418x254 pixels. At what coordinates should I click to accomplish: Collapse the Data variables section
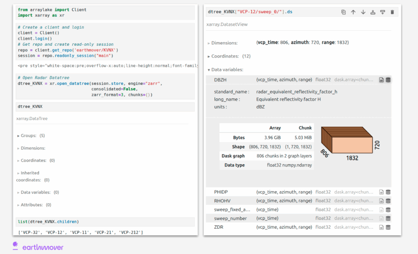tap(227, 70)
